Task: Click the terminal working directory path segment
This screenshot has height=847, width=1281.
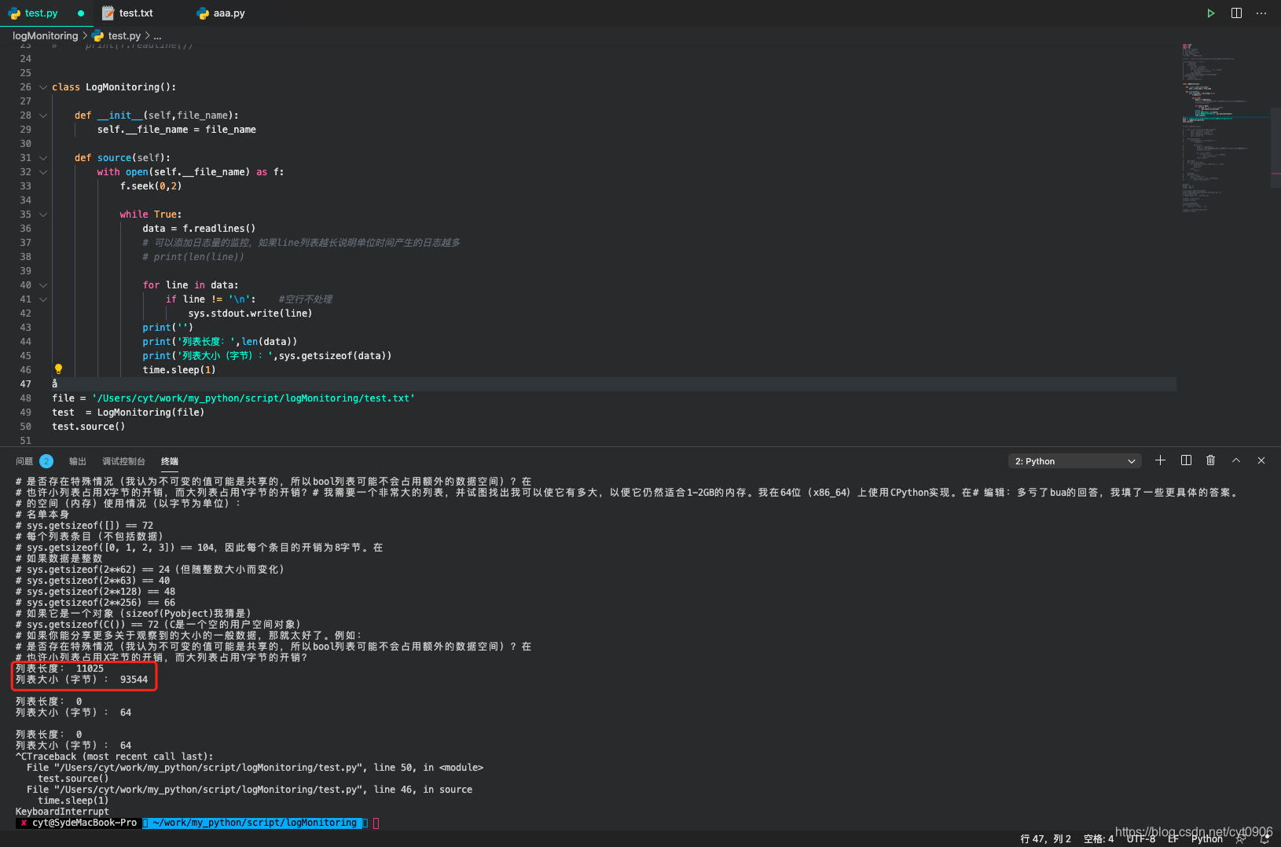Action: pyautogui.click(x=255, y=823)
